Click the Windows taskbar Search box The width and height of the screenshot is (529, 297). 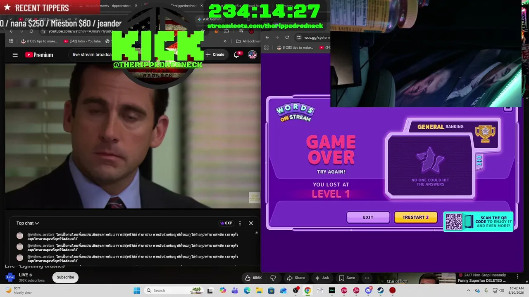coord(175,290)
